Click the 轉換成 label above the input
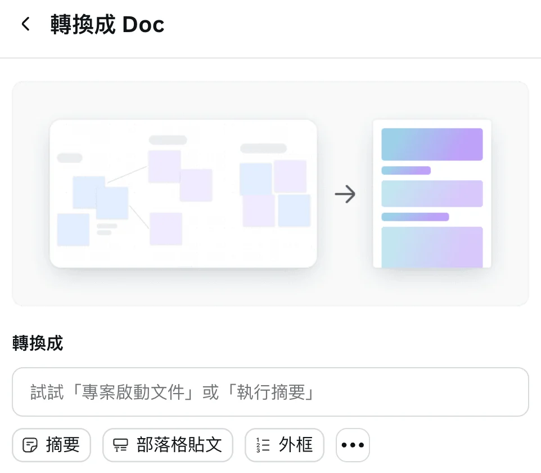Viewport: 541px width, 473px height. click(x=38, y=343)
